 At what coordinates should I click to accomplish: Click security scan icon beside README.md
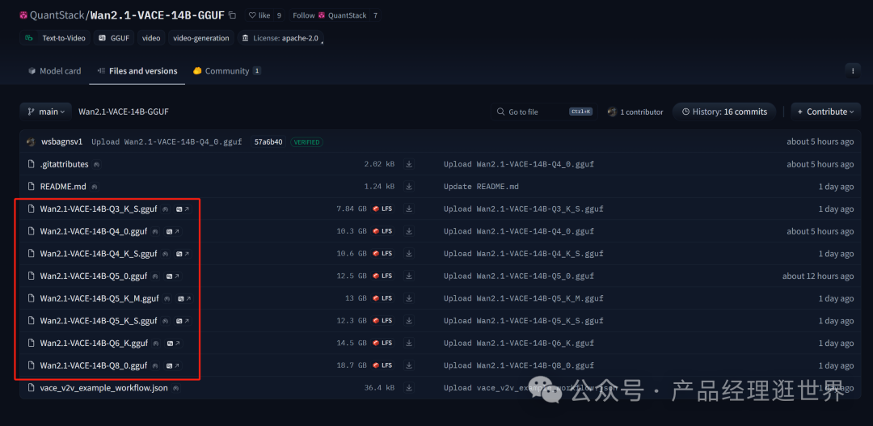pos(94,187)
